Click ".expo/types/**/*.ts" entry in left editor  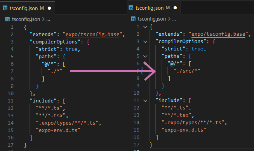(67, 123)
